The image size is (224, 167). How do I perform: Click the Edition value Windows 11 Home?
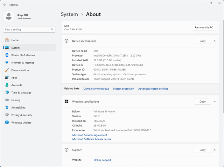tap(104, 111)
